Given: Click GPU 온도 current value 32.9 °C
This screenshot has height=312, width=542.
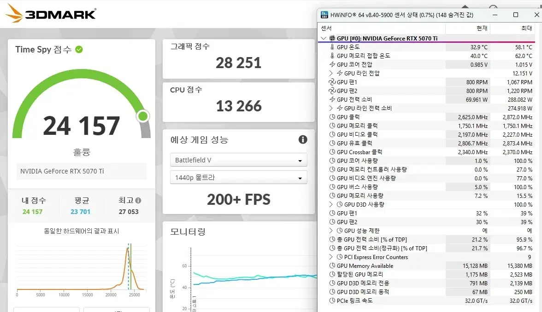Looking at the screenshot, I should tap(479, 47).
